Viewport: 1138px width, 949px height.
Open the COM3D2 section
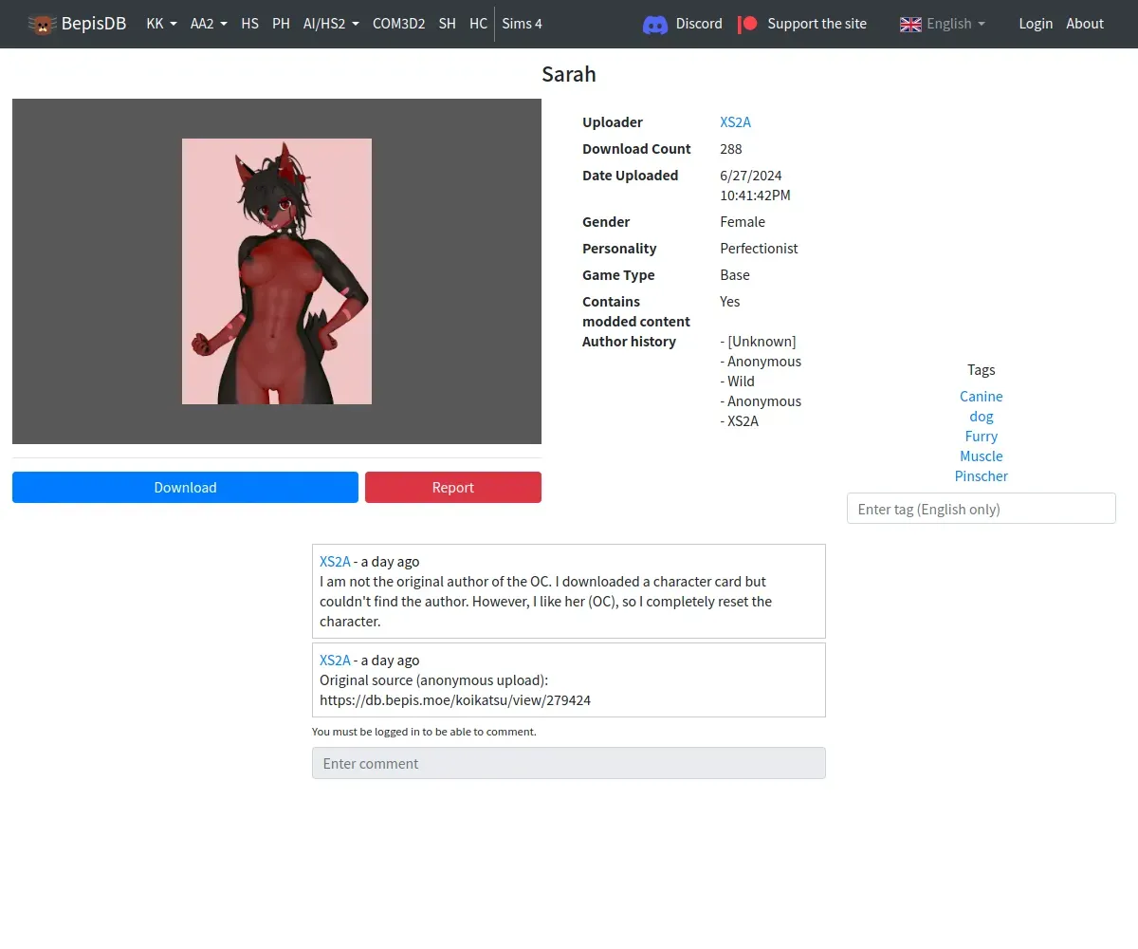click(x=398, y=24)
